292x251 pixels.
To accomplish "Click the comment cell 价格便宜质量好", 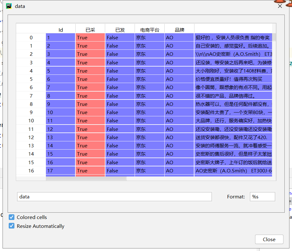I will [233, 79].
